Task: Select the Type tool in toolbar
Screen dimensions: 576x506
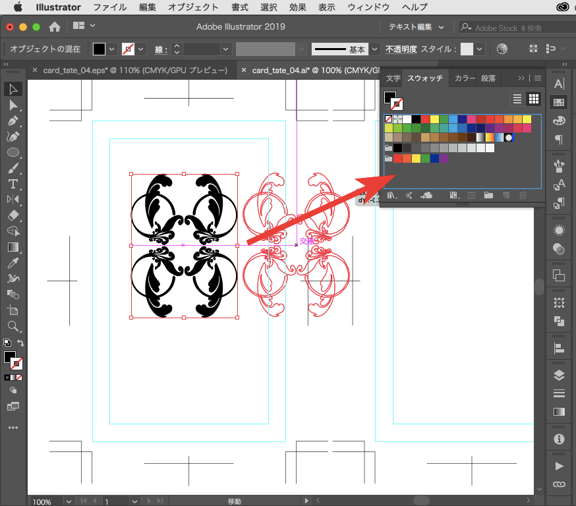Action: click(13, 183)
